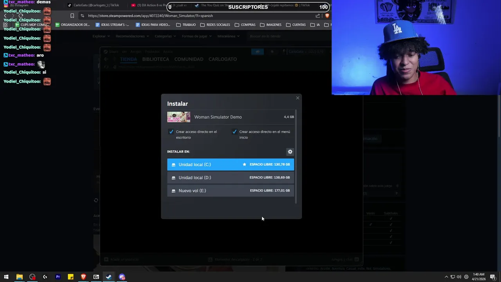The height and width of the screenshot is (282, 501).
Task: Click Woman Simulator Demo thumbnail
Action: point(179,117)
